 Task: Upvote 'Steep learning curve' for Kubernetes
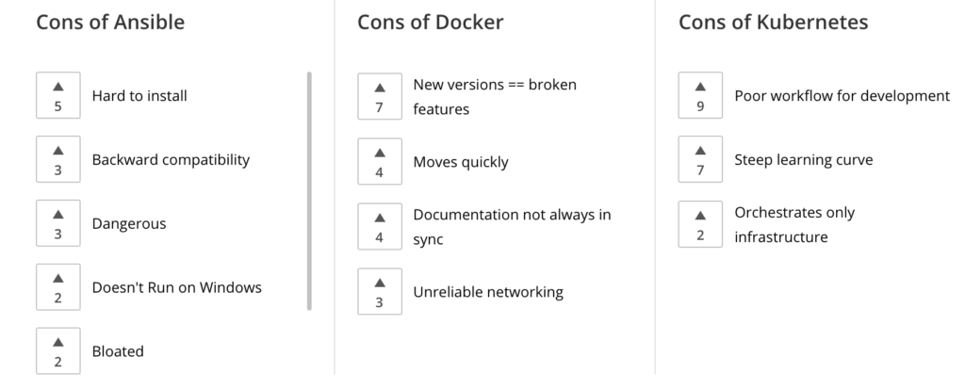click(x=700, y=159)
